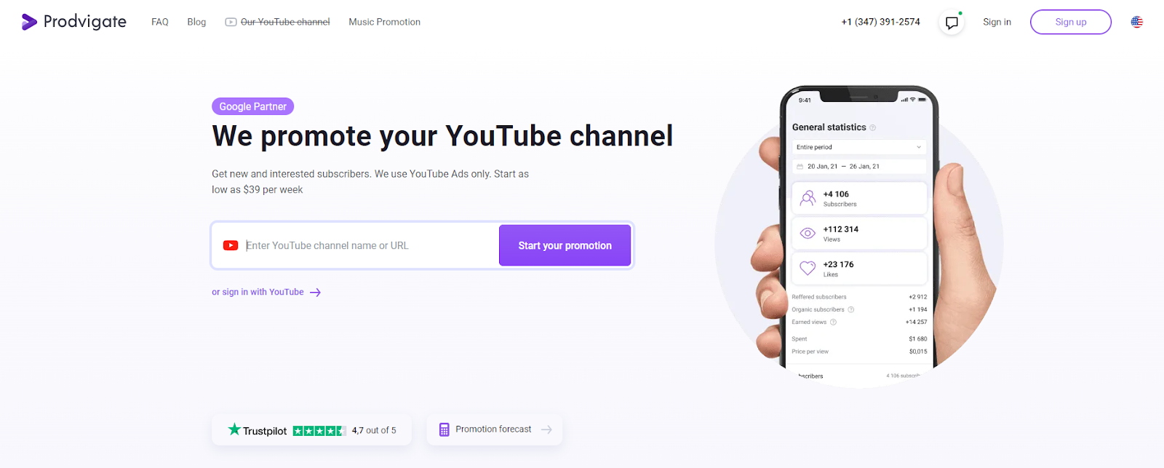Click the arrow next to sign in with YouTube
1164x468 pixels.
tap(315, 293)
